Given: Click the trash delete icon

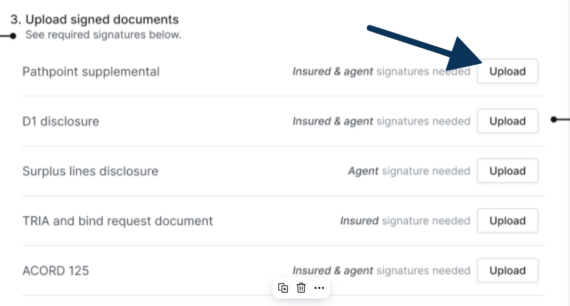Looking at the screenshot, I should pos(301,288).
